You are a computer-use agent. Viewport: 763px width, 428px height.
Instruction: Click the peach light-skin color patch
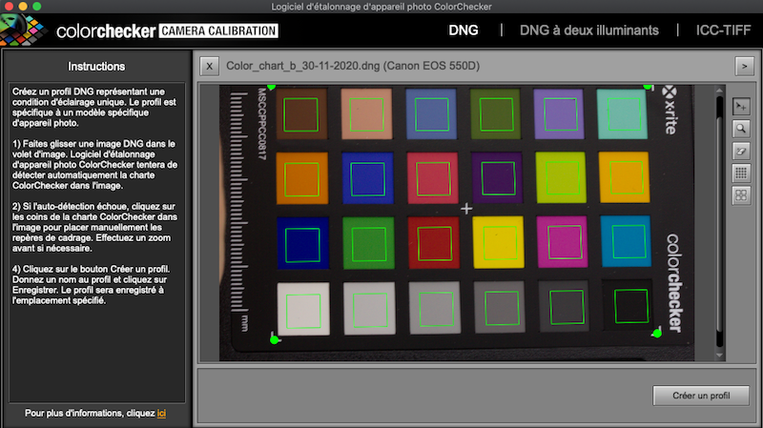click(366, 113)
